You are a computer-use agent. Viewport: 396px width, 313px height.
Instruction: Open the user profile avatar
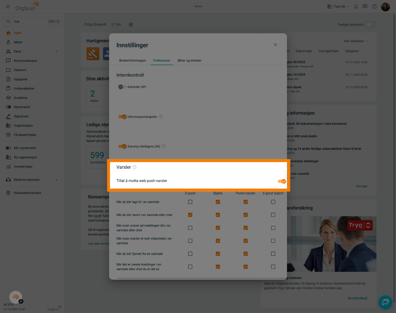click(385, 6)
